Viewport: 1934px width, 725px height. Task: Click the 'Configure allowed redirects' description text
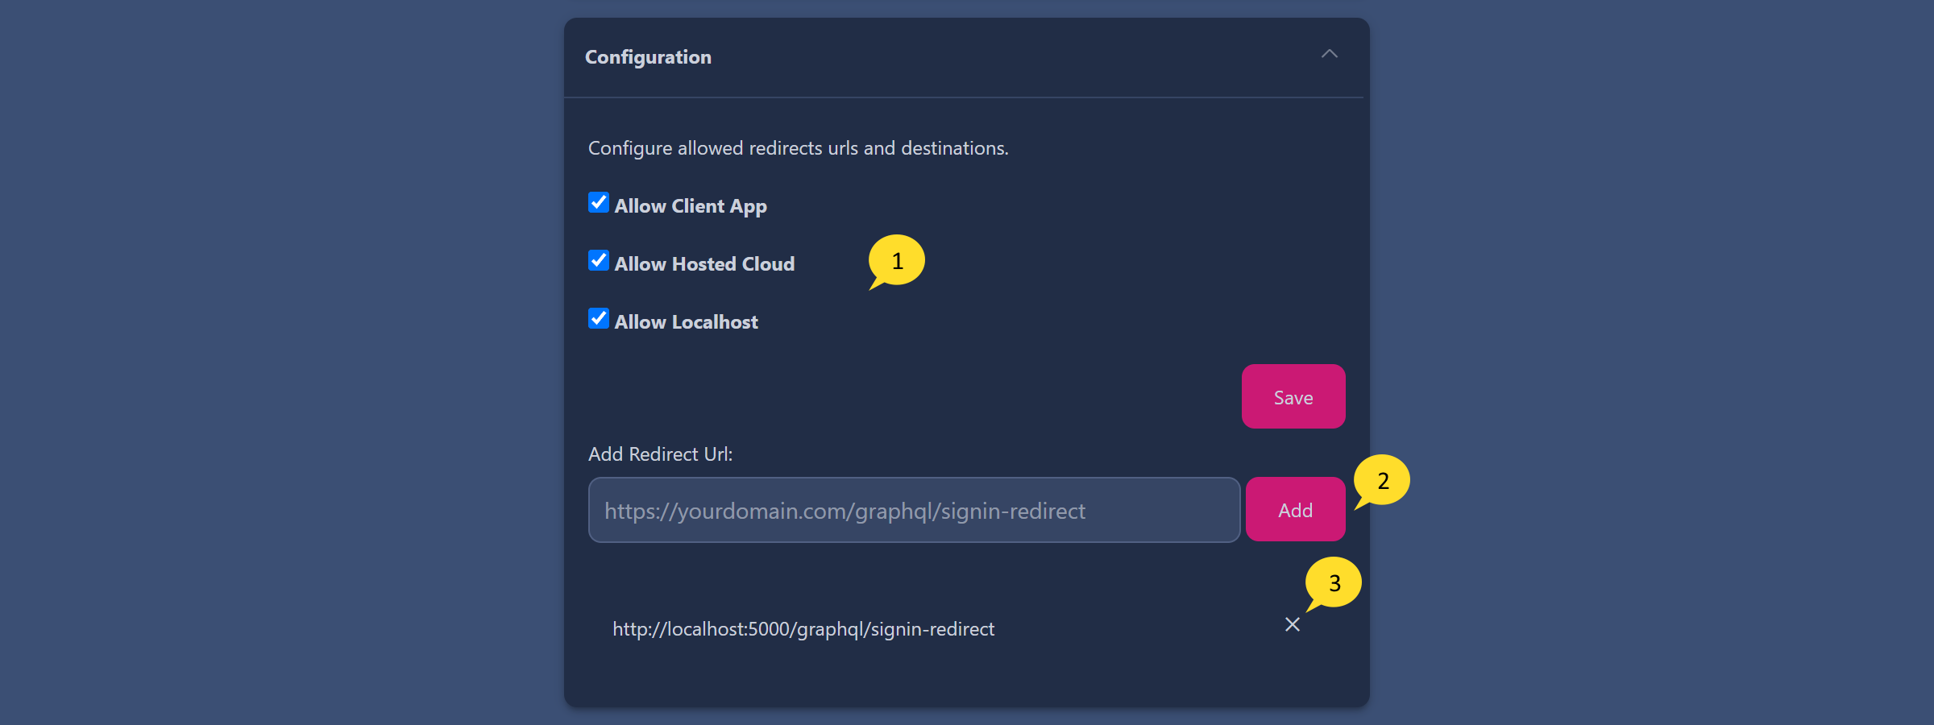pyautogui.click(x=798, y=148)
